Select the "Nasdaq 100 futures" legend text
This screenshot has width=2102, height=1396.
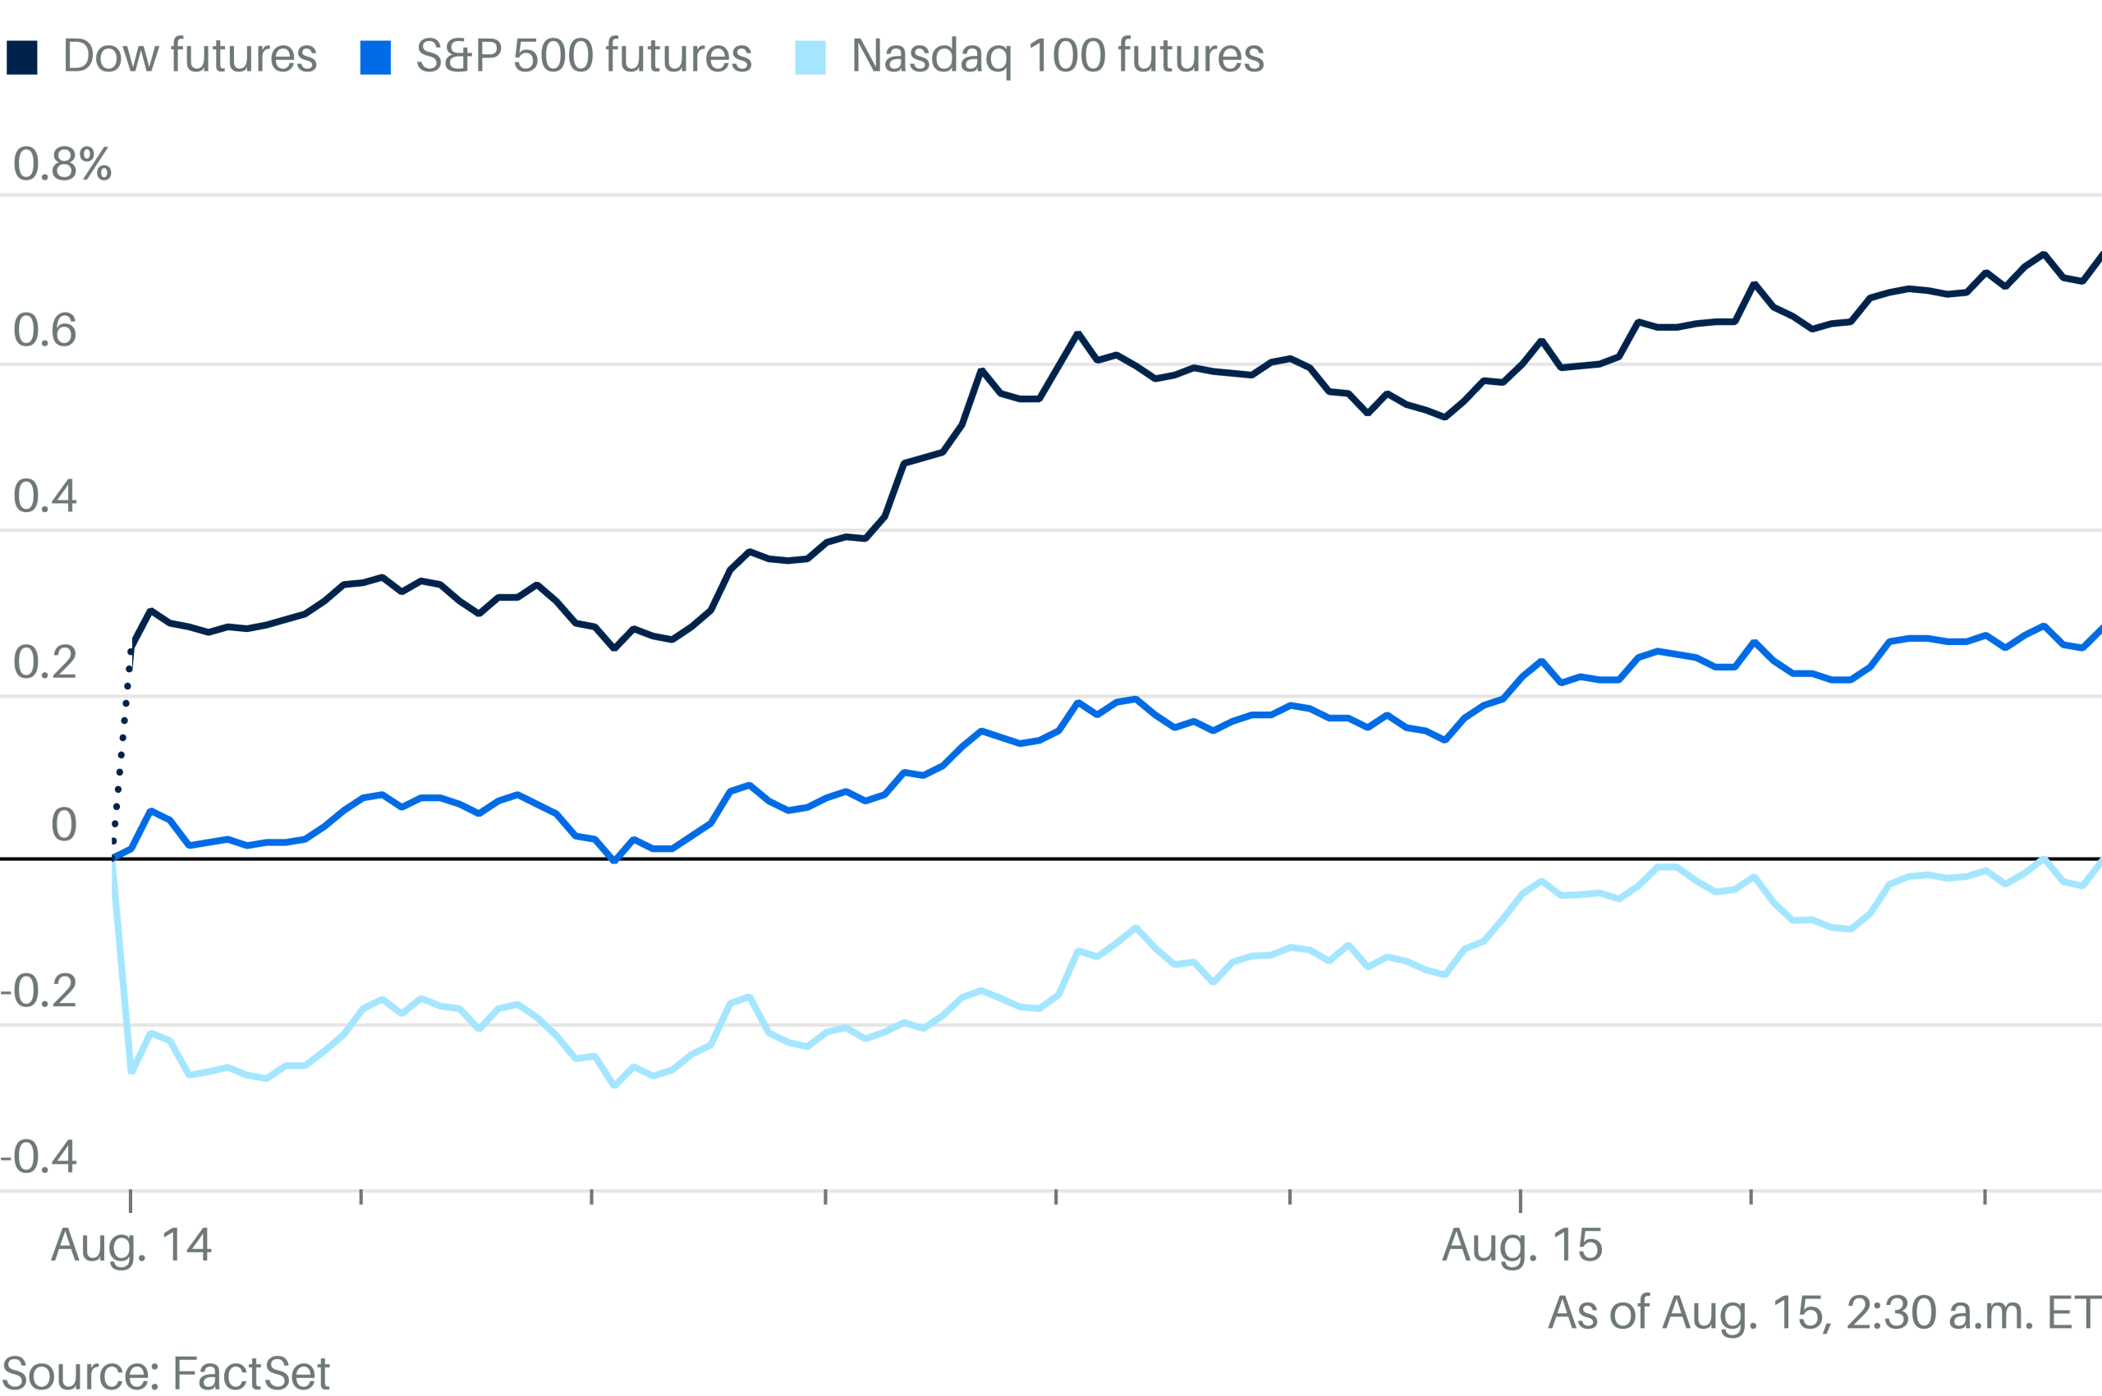[1058, 55]
